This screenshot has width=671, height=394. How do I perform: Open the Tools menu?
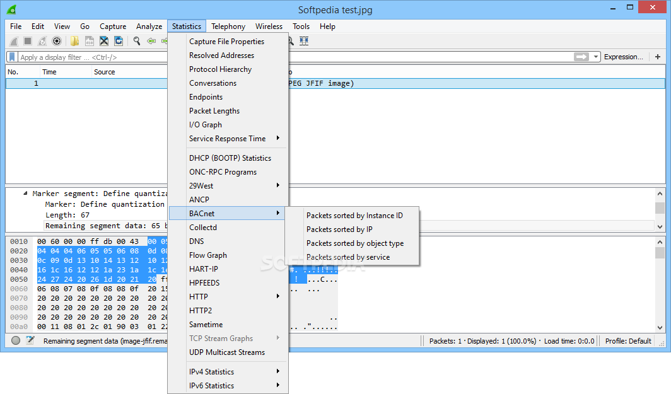(x=301, y=26)
